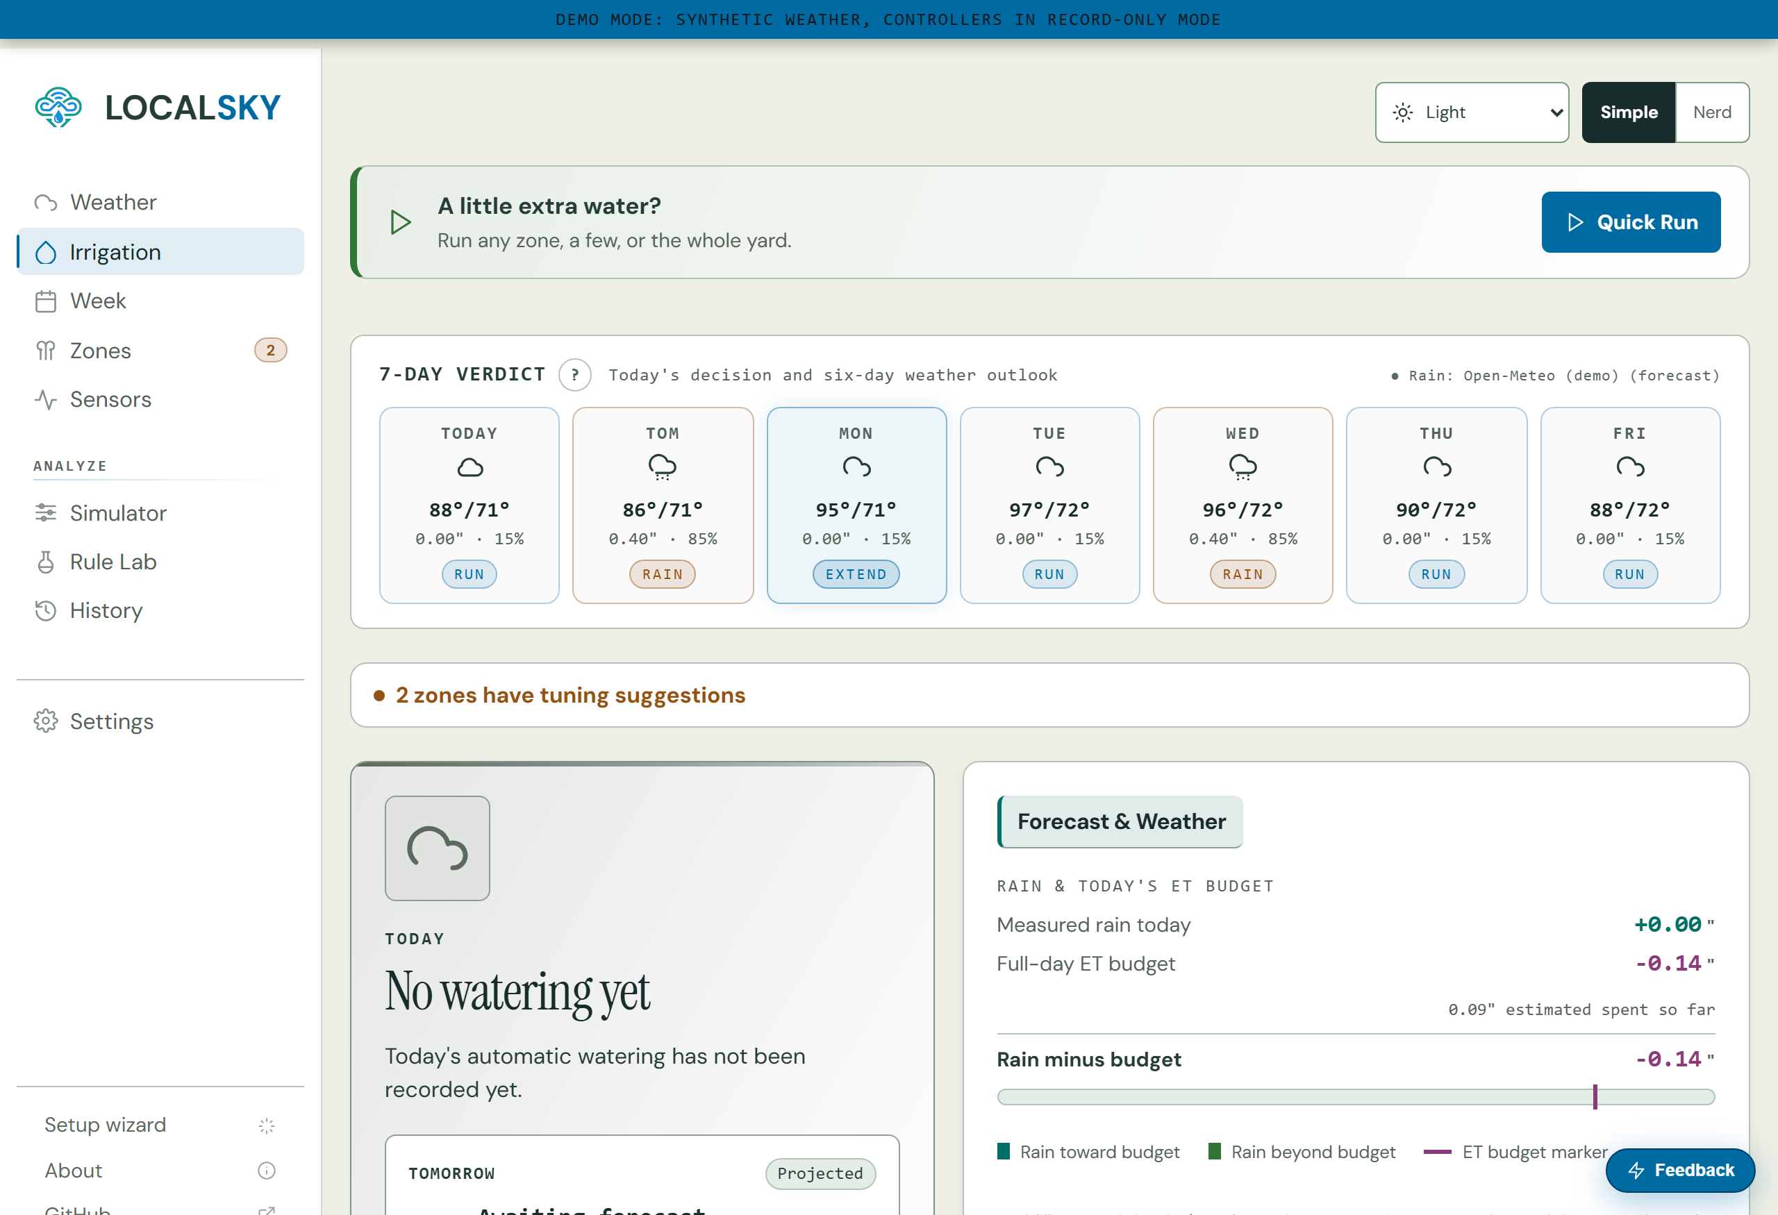The width and height of the screenshot is (1778, 1215).
Task: Click the 7-Day Verdict help question icon
Action: 574,376
